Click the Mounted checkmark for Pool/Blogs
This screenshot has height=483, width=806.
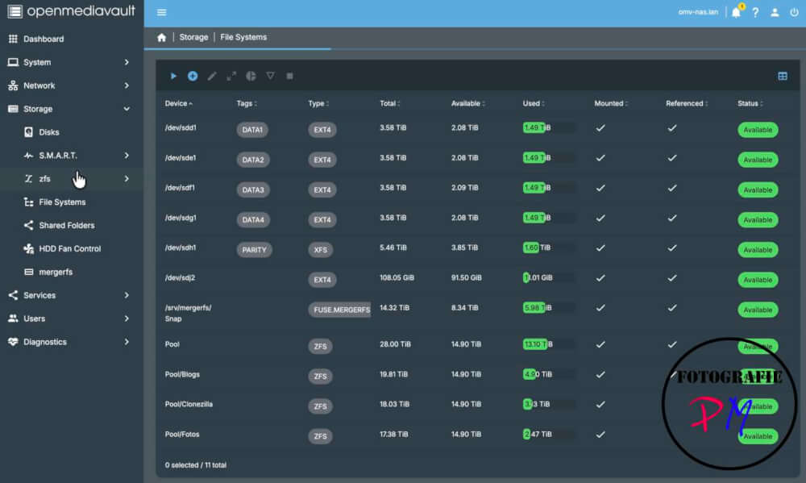coord(600,374)
